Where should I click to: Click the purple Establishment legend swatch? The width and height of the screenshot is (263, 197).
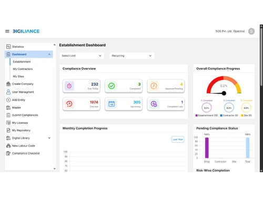coord(197,116)
